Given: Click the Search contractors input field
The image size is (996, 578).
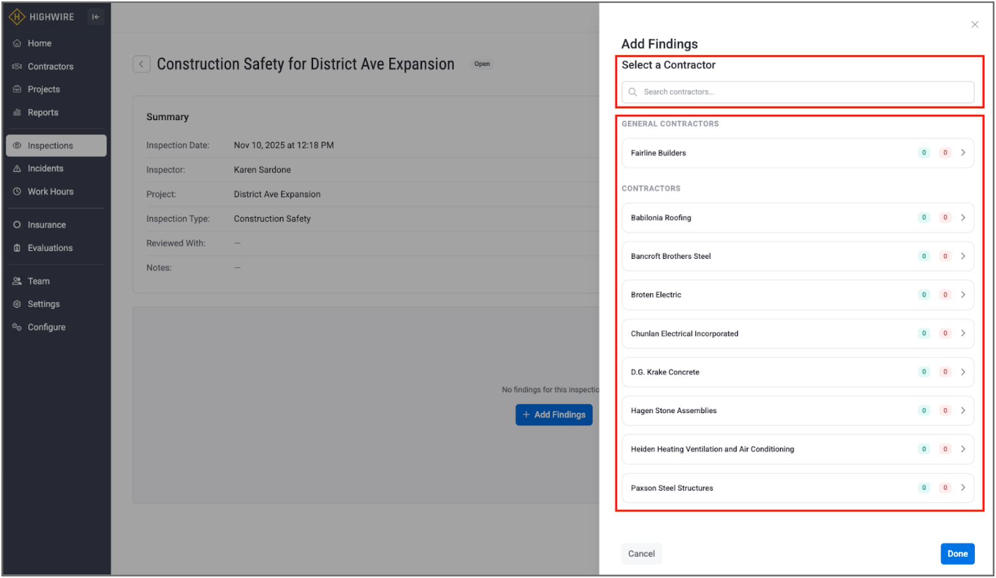Looking at the screenshot, I should click(803, 92).
